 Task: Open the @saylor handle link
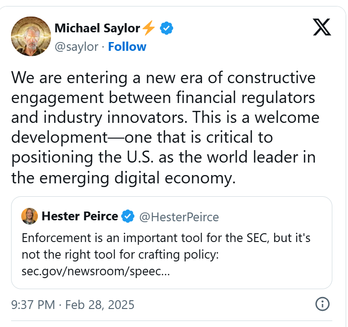click(78, 47)
